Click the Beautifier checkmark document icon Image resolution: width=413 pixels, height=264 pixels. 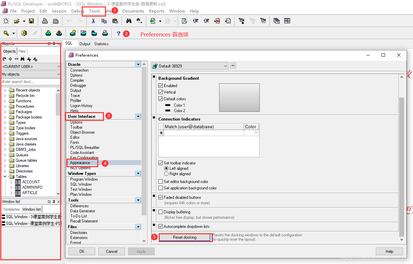point(184,21)
